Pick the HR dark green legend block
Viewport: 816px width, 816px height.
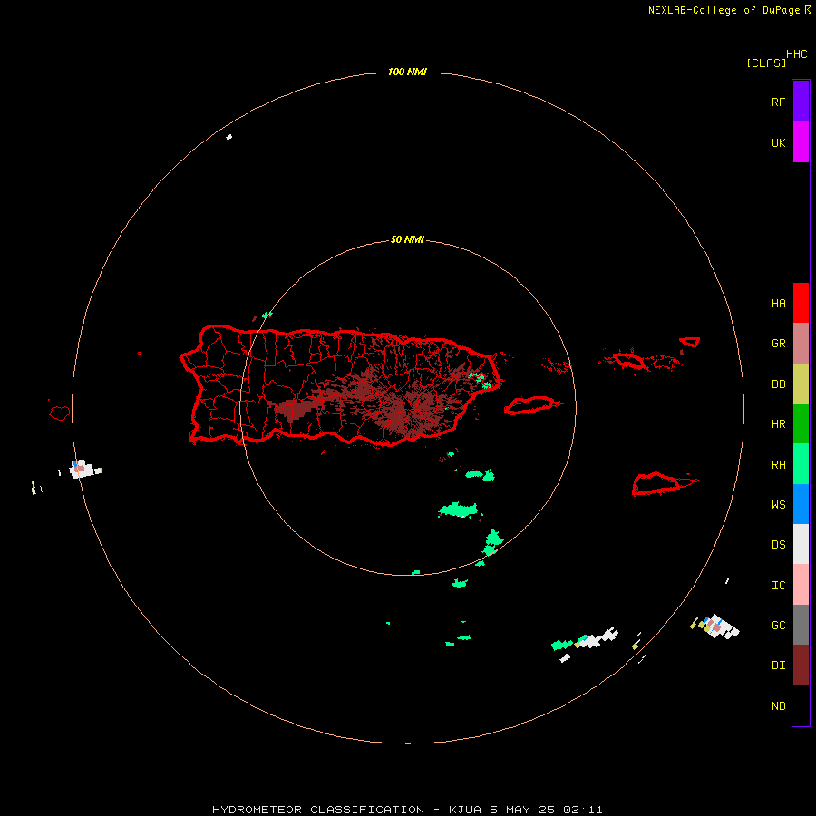click(x=801, y=424)
